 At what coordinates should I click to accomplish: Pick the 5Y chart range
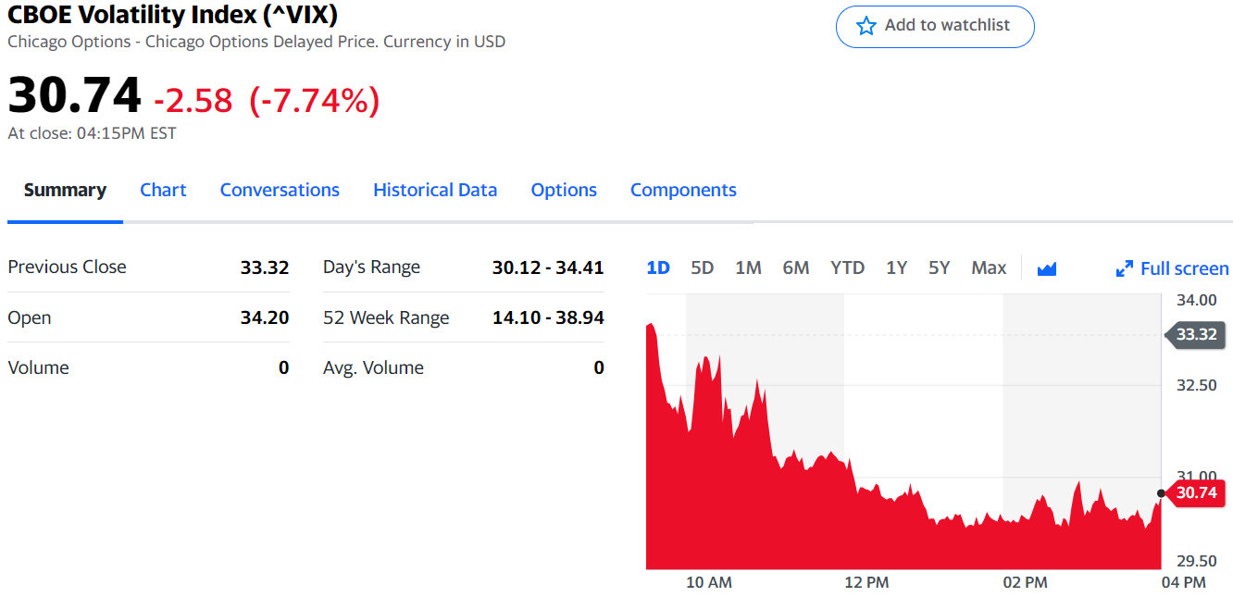click(x=940, y=267)
